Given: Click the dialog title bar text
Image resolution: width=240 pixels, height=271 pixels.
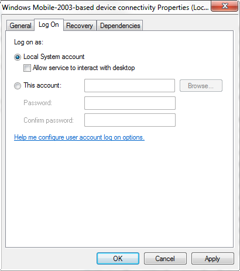Looking at the screenshot, I should [105, 8].
